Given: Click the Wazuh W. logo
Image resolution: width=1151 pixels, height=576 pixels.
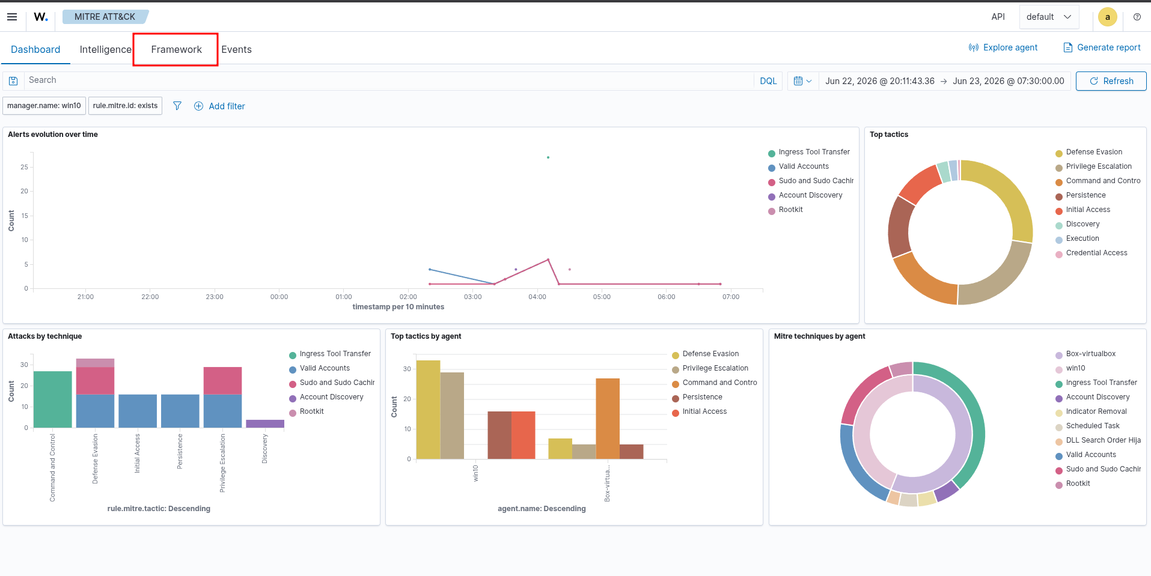Looking at the screenshot, I should (41, 17).
